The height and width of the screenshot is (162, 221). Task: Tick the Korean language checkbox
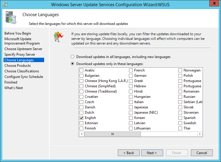click(131, 118)
